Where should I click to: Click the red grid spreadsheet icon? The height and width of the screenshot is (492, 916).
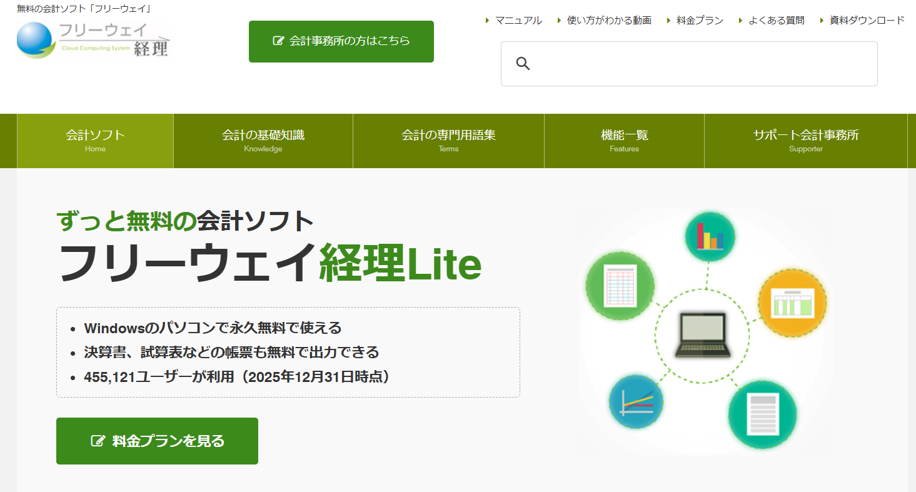[x=620, y=286]
